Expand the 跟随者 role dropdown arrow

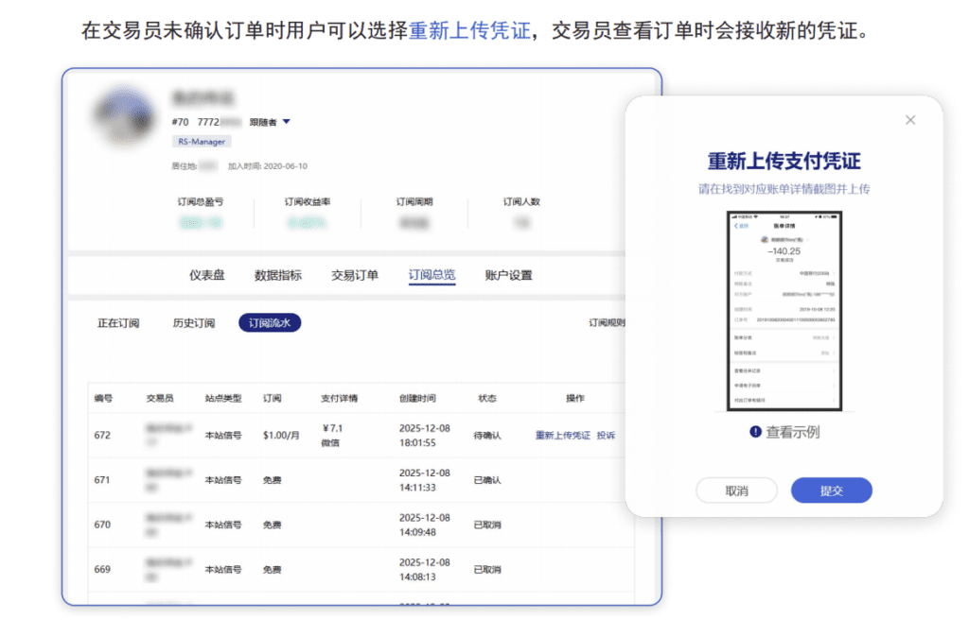pyautogui.click(x=287, y=122)
